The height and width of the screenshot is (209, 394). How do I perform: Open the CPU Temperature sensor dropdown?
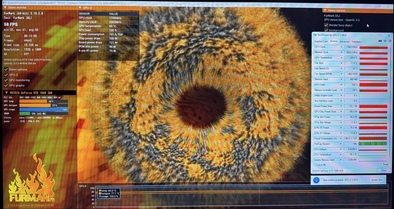pos(341,155)
